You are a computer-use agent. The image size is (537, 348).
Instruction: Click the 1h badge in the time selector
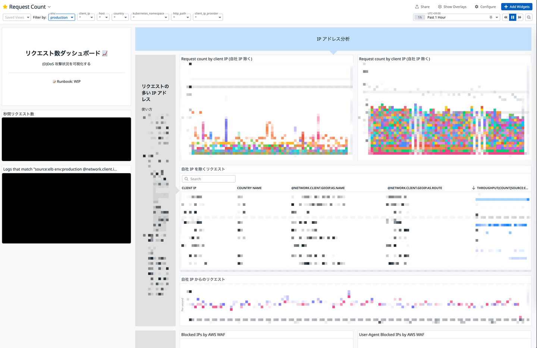click(420, 17)
